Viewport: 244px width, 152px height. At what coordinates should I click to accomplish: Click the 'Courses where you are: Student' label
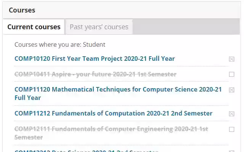(59, 44)
